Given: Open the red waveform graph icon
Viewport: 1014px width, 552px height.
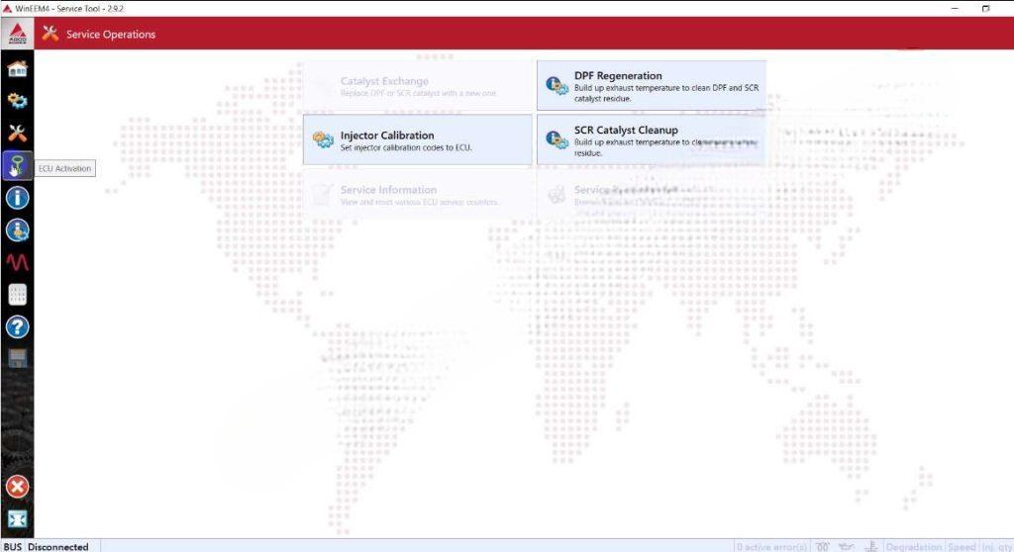Looking at the screenshot, I should click(x=17, y=262).
